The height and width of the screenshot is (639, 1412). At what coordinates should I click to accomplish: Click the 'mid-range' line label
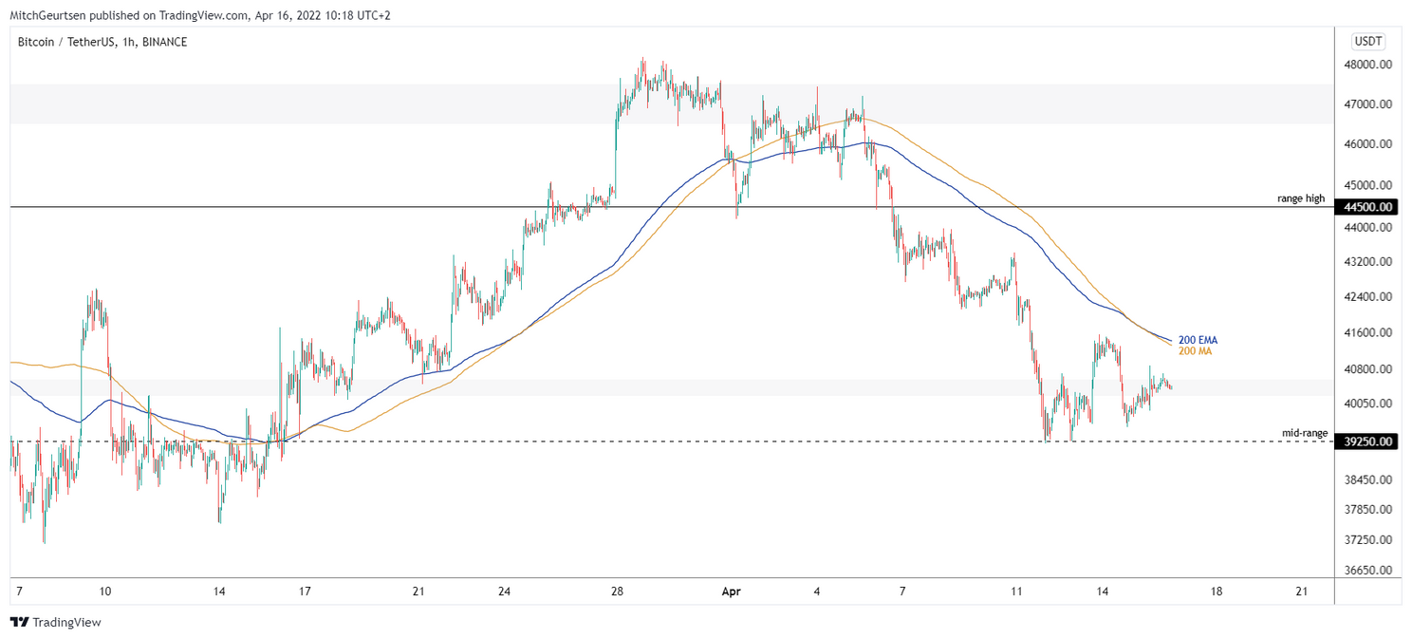(x=1305, y=433)
